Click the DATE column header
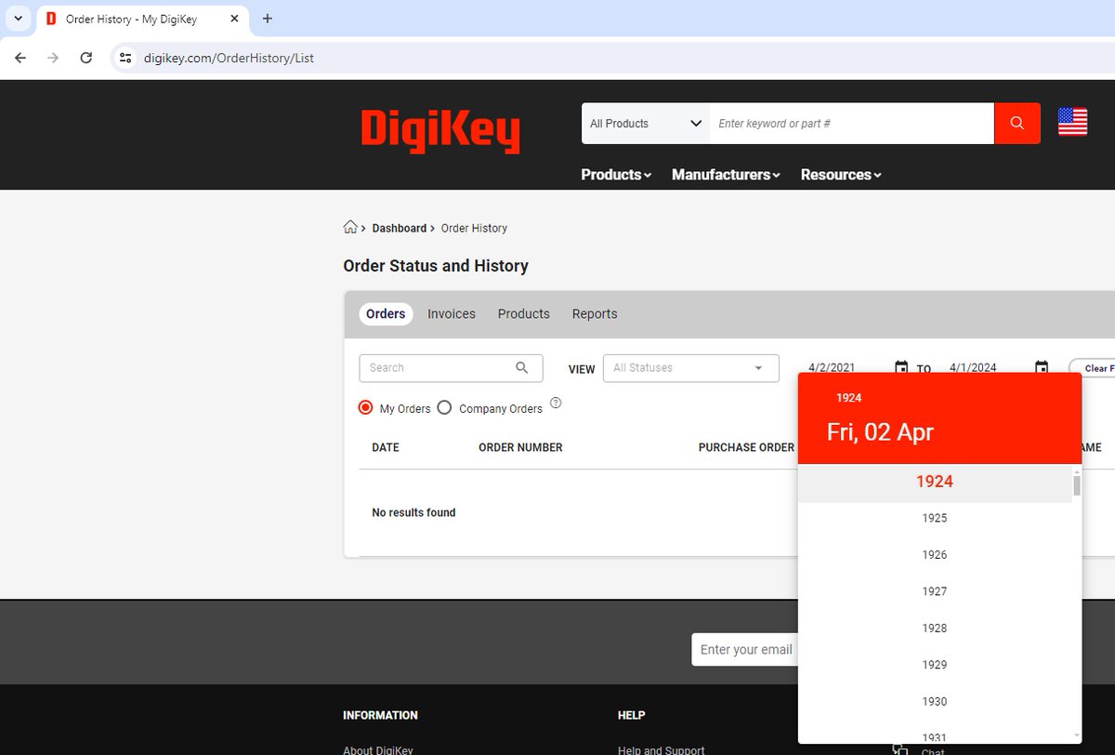The image size is (1115, 755). tap(386, 447)
